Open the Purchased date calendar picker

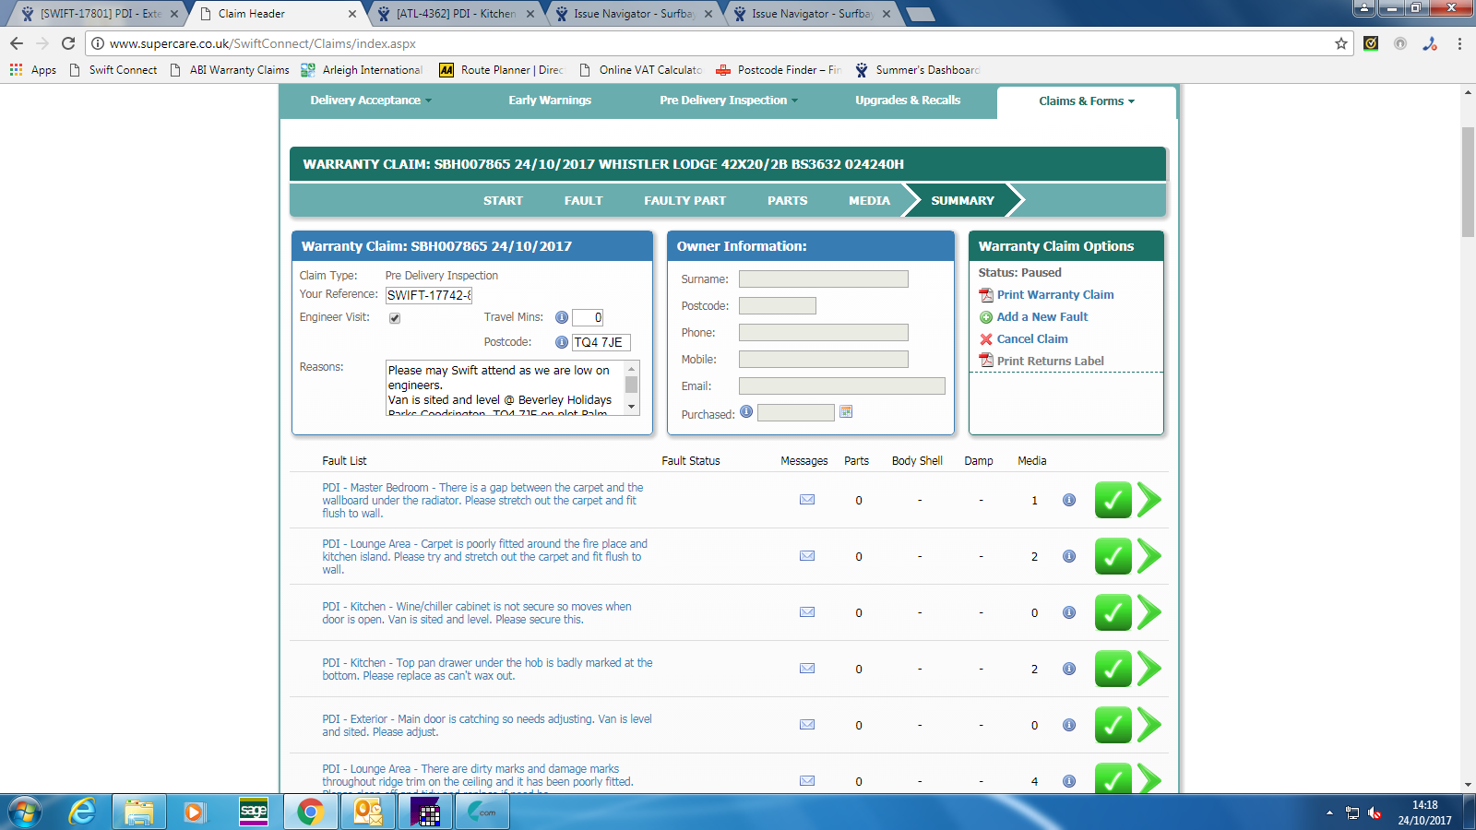846,412
